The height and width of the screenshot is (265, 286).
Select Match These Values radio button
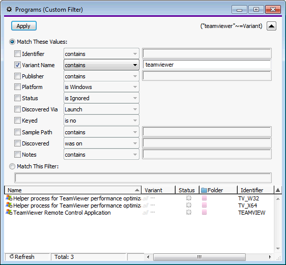coord(12,42)
